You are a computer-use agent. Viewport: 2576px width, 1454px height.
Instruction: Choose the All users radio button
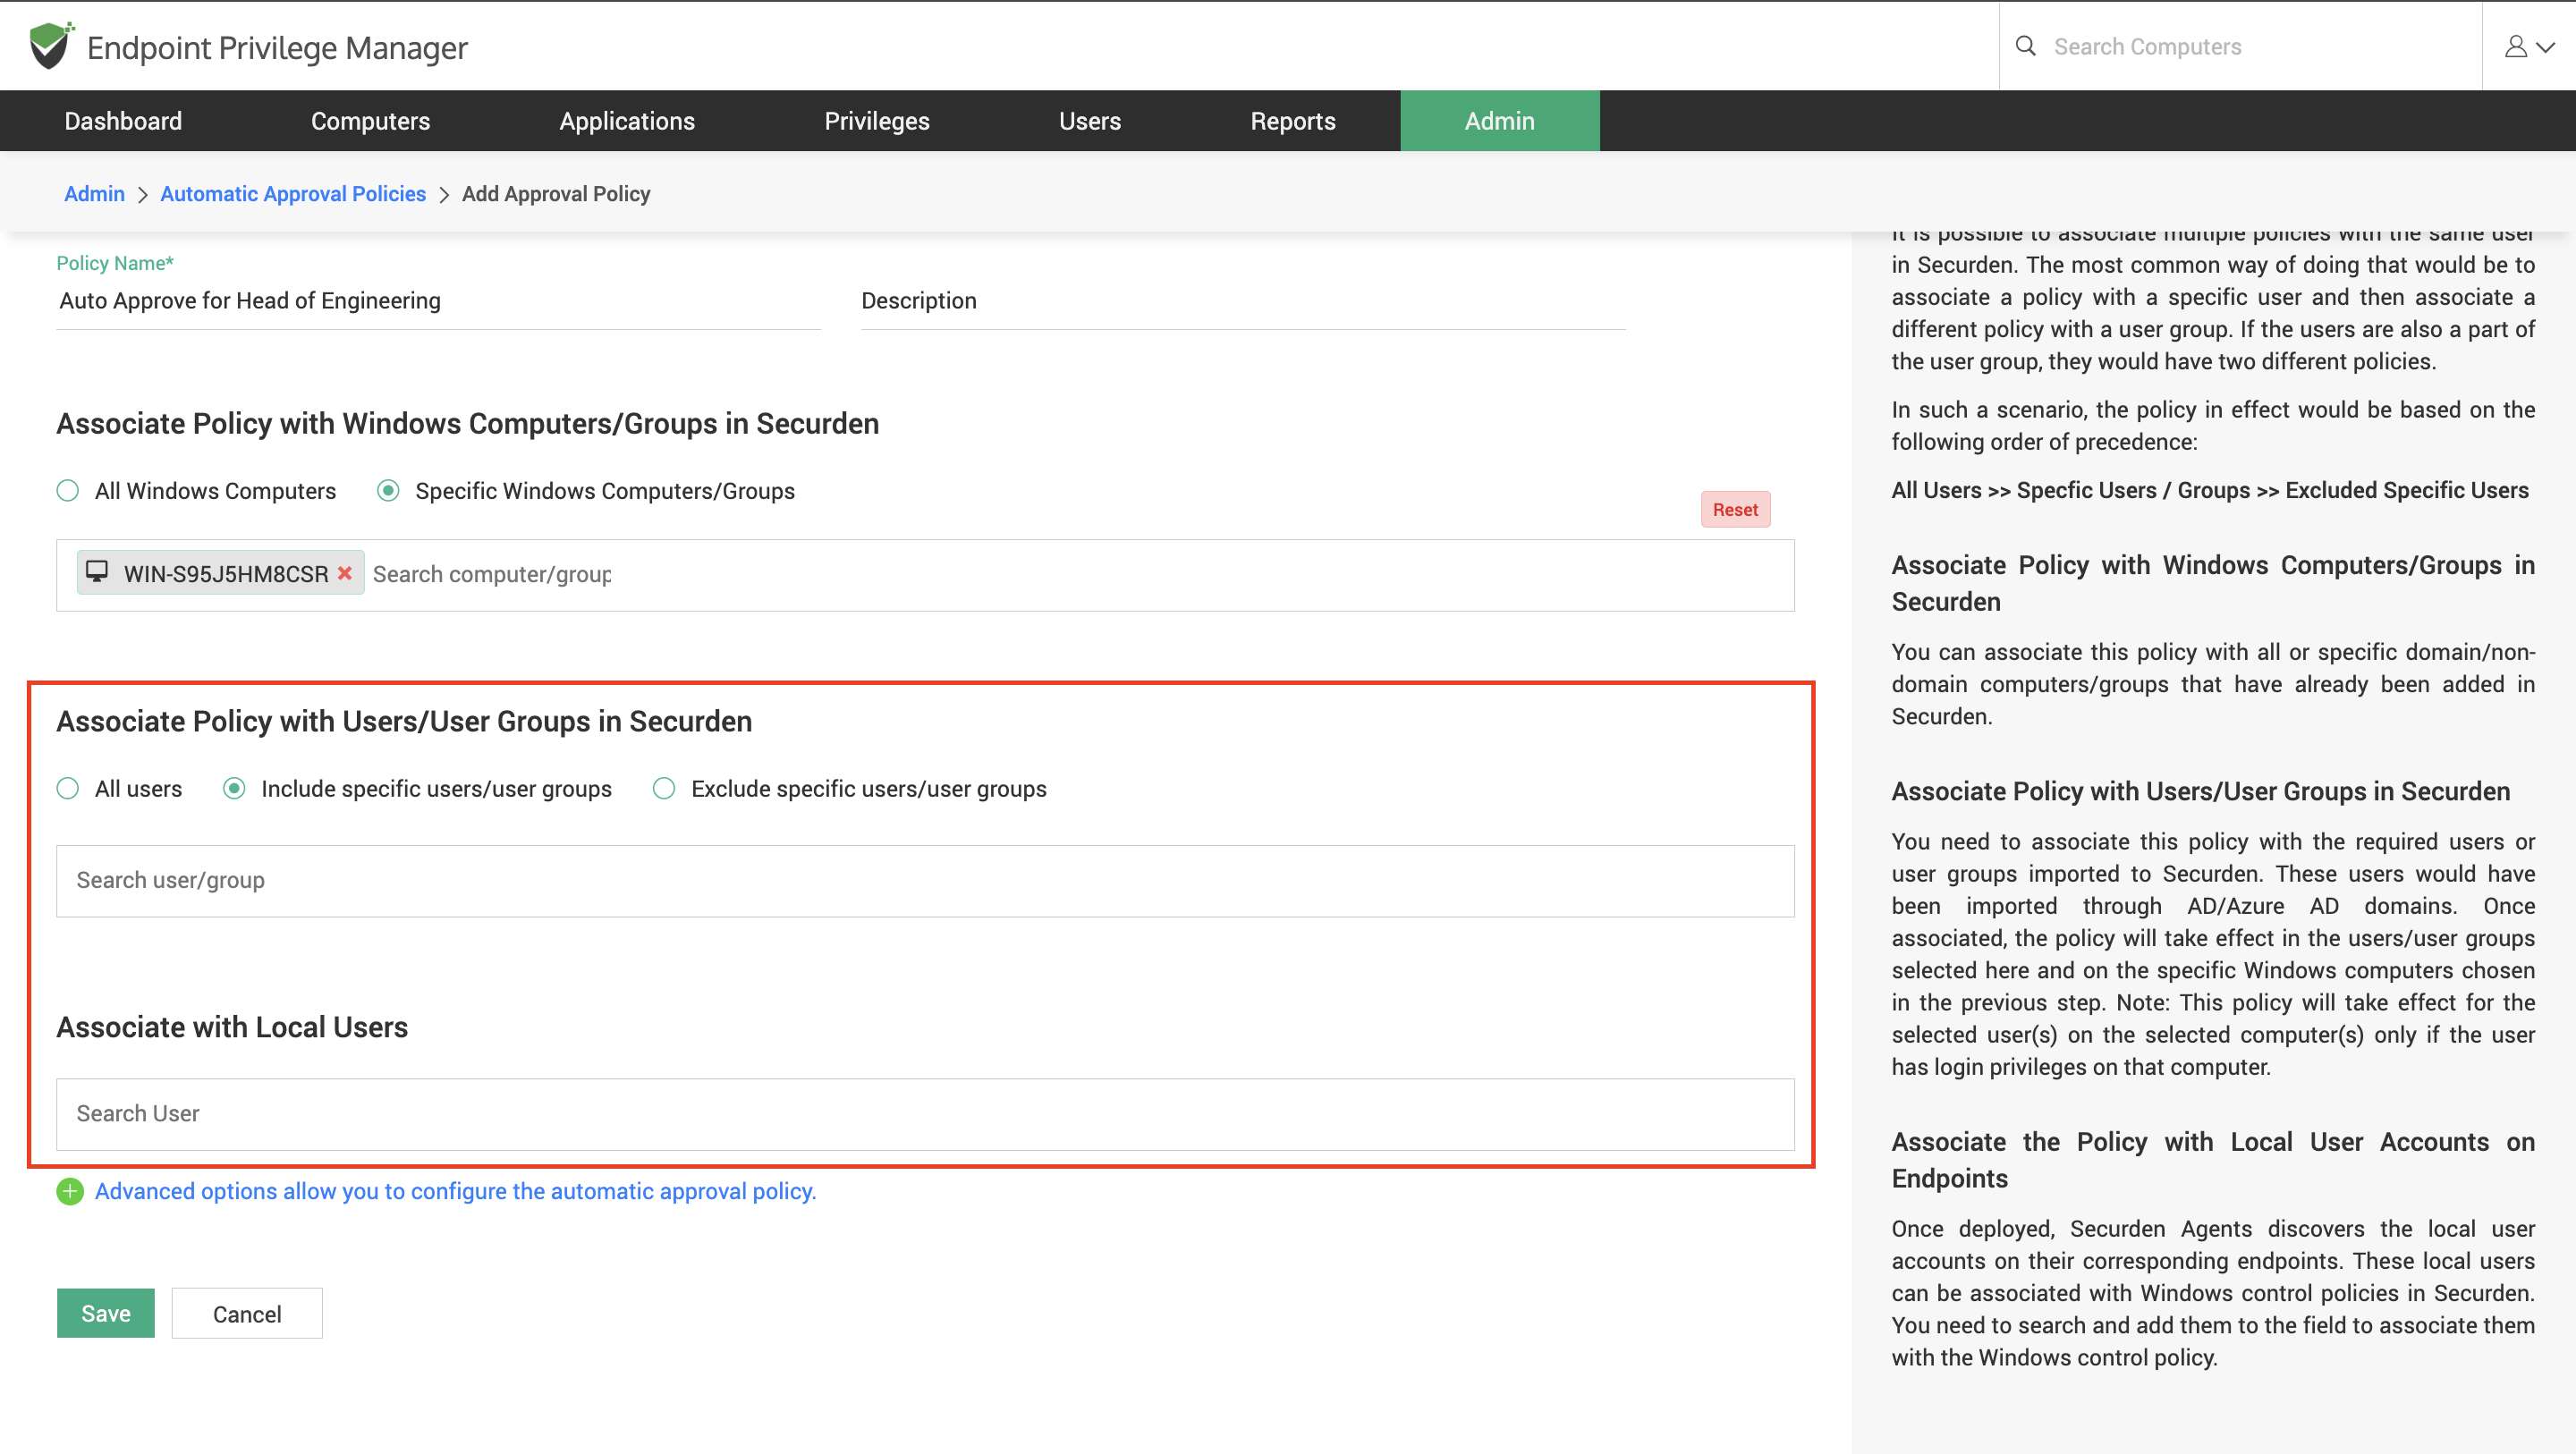68,789
